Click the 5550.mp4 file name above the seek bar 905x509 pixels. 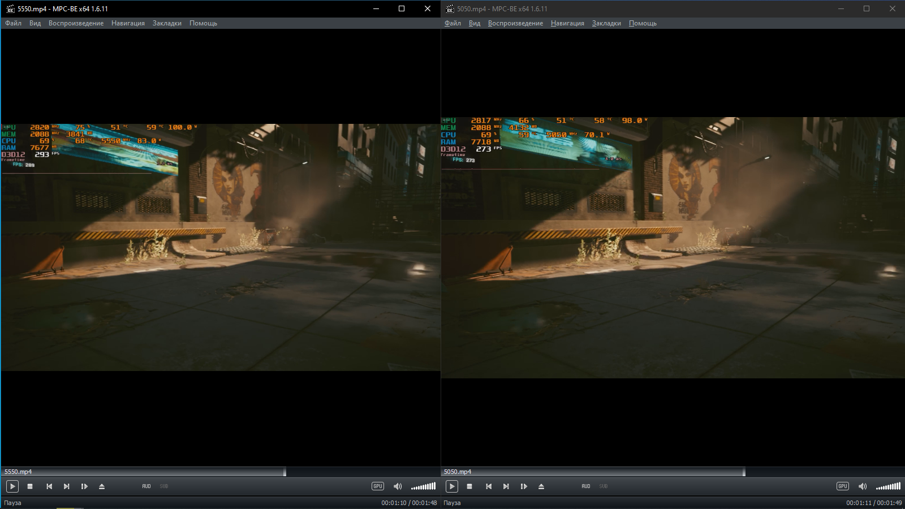tap(18, 472)
